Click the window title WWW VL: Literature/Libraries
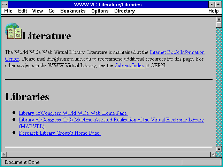223x167 pixels. tap(108, 5)
